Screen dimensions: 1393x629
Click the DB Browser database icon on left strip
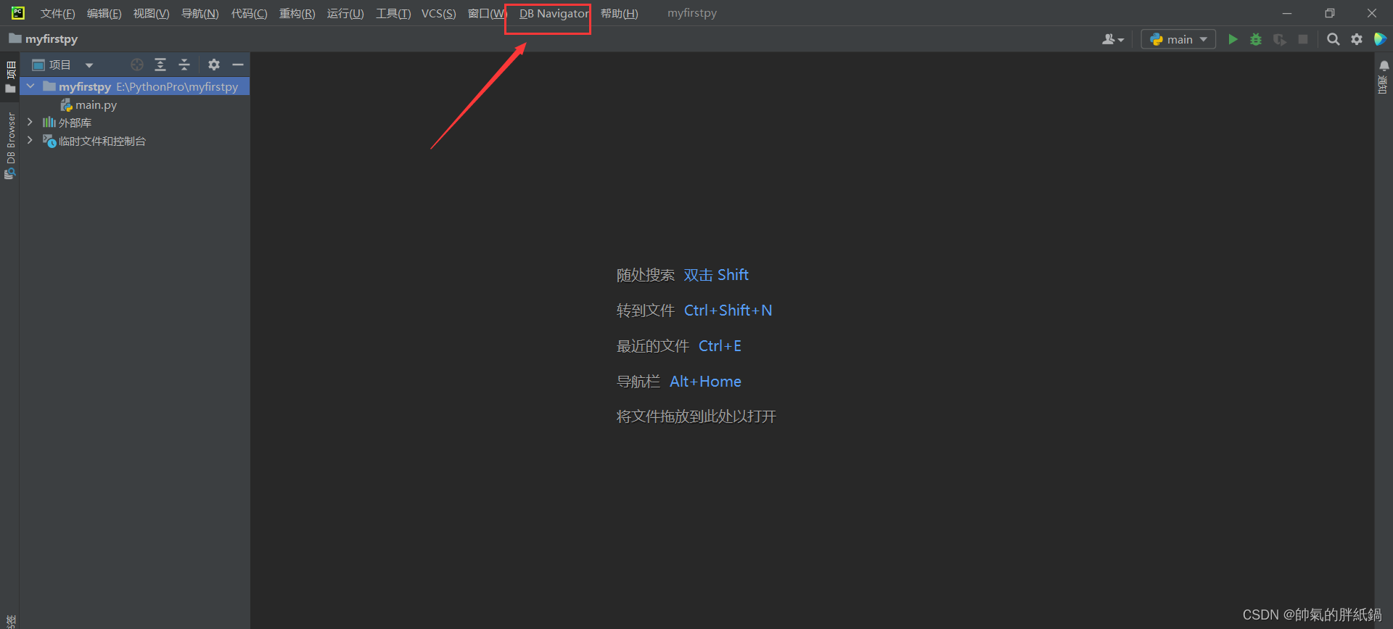[10, 173]
